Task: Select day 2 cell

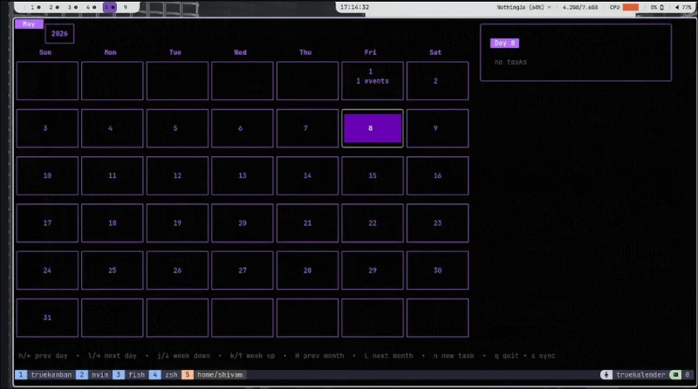Action: click(437, 81)
